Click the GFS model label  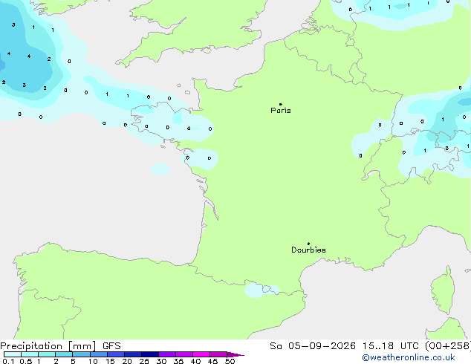[111, 346]
